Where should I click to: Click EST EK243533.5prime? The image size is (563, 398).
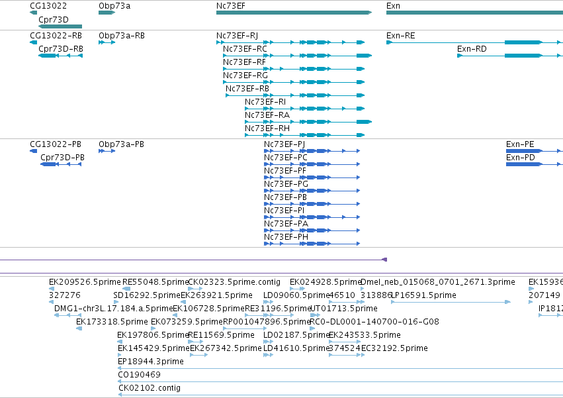tap(345, 342)
